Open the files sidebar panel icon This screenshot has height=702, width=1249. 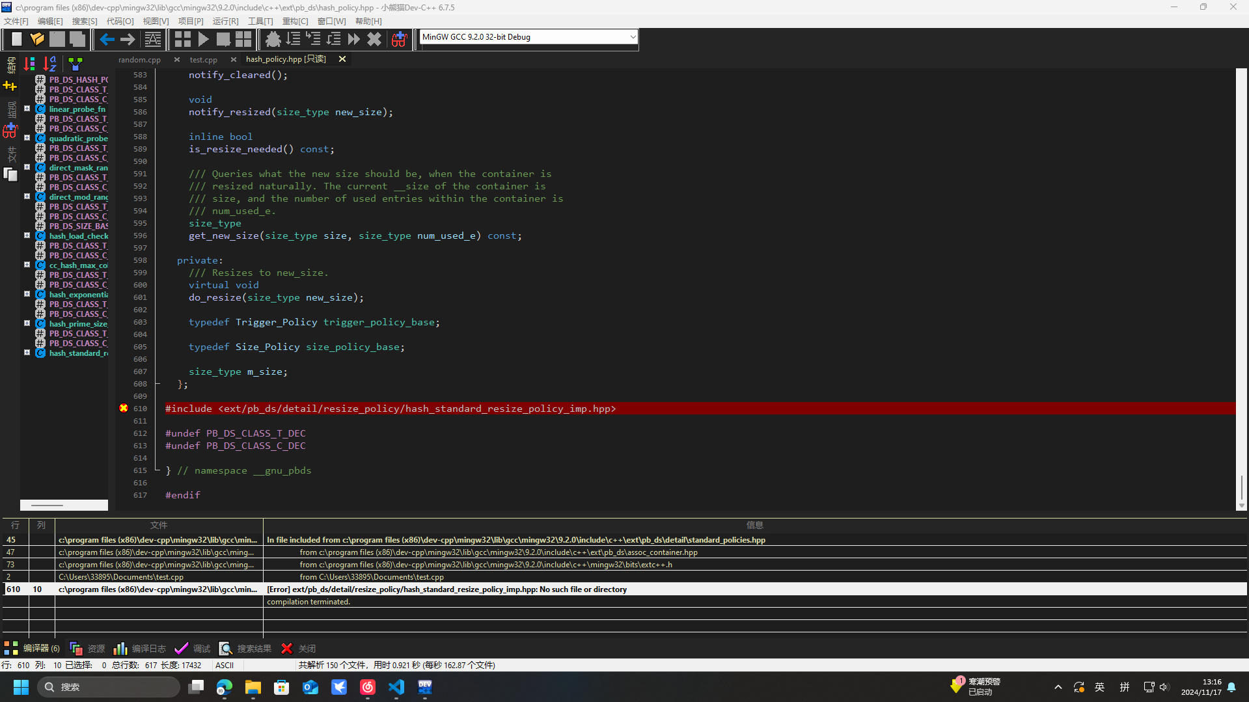click(10, 174)
